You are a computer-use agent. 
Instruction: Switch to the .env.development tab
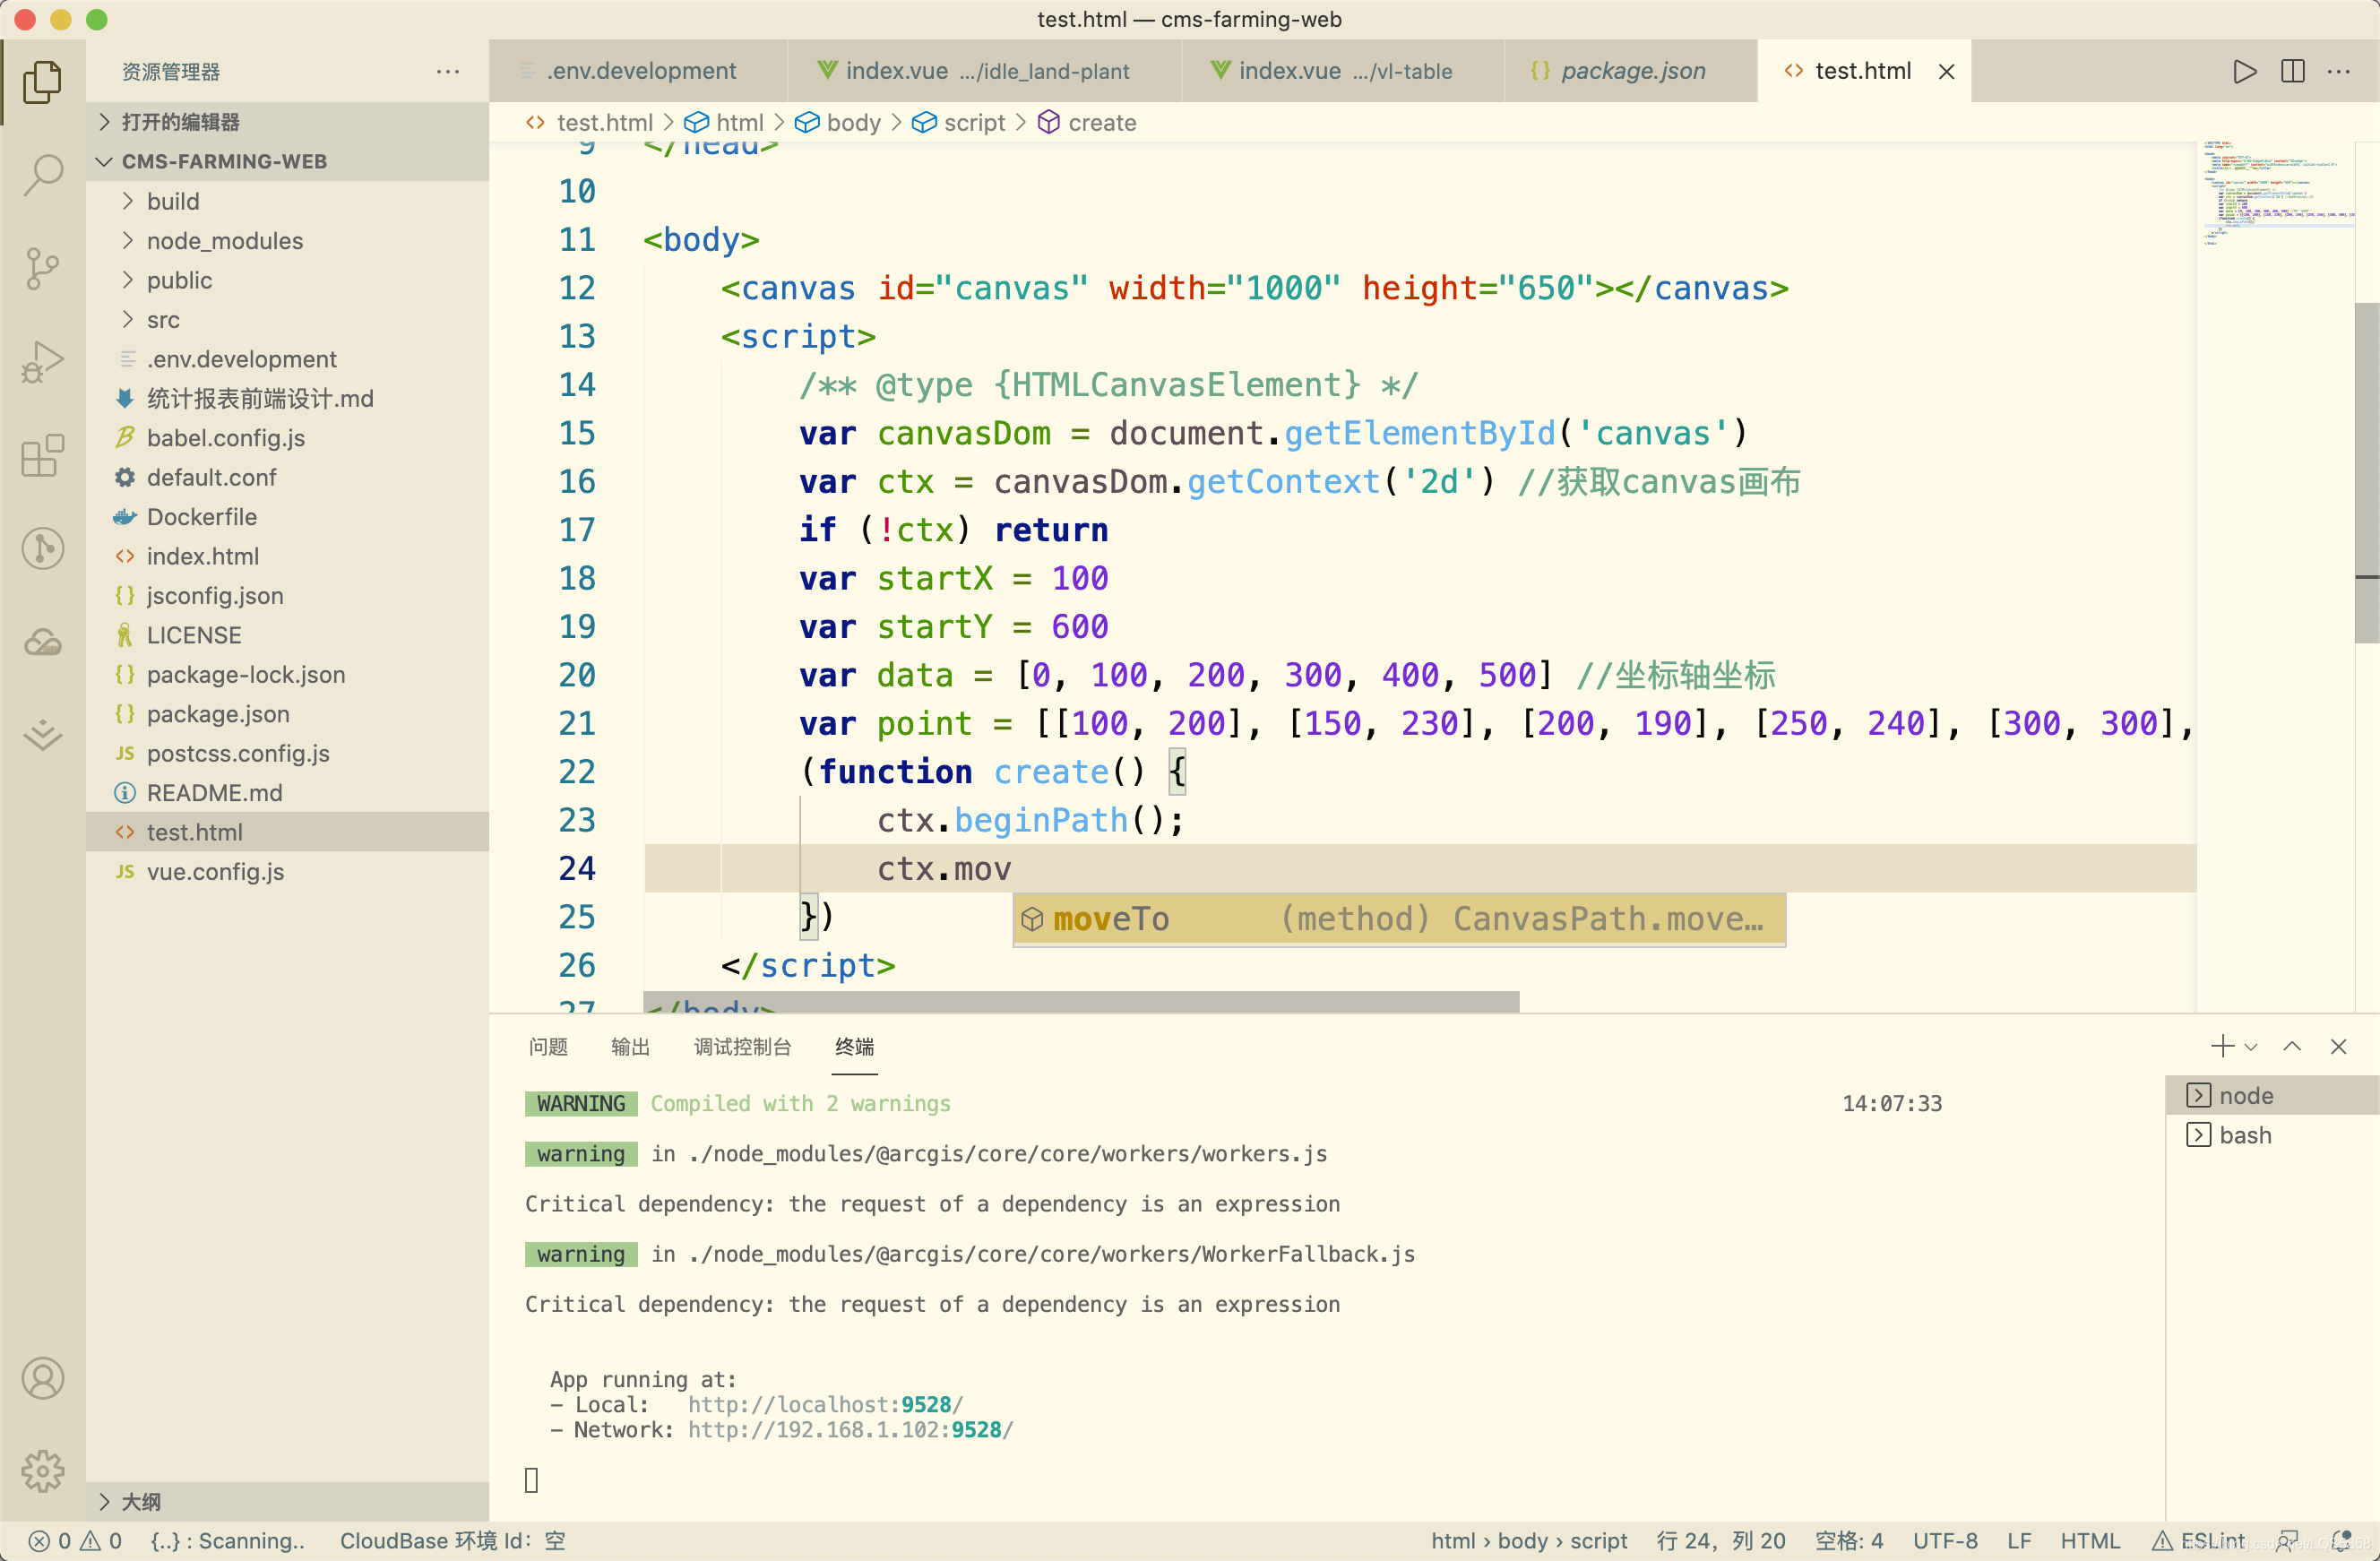click(x=638, y=71)
